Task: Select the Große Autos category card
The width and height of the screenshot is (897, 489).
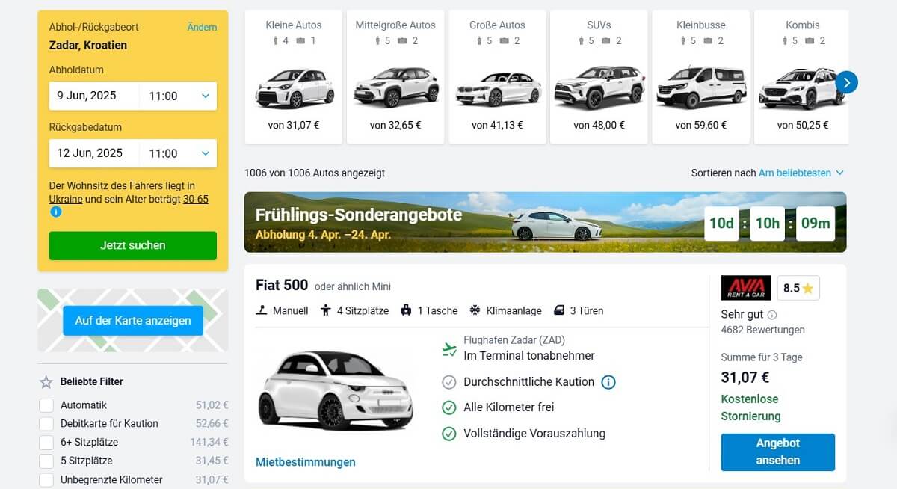Action: 498,76
